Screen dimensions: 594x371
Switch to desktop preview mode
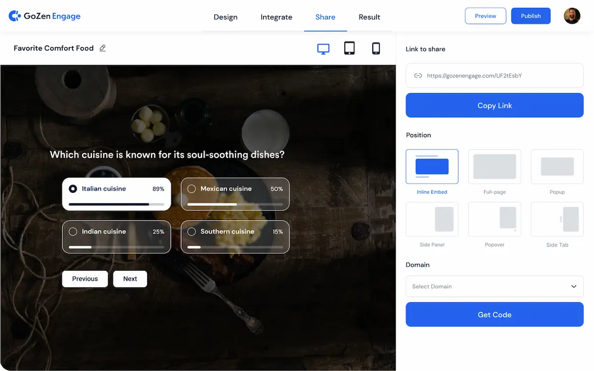click(x=323, y=48)
